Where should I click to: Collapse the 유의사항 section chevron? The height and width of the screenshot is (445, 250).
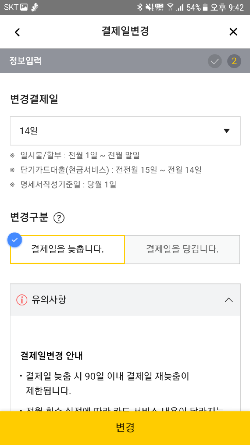(x=229, y=300)
